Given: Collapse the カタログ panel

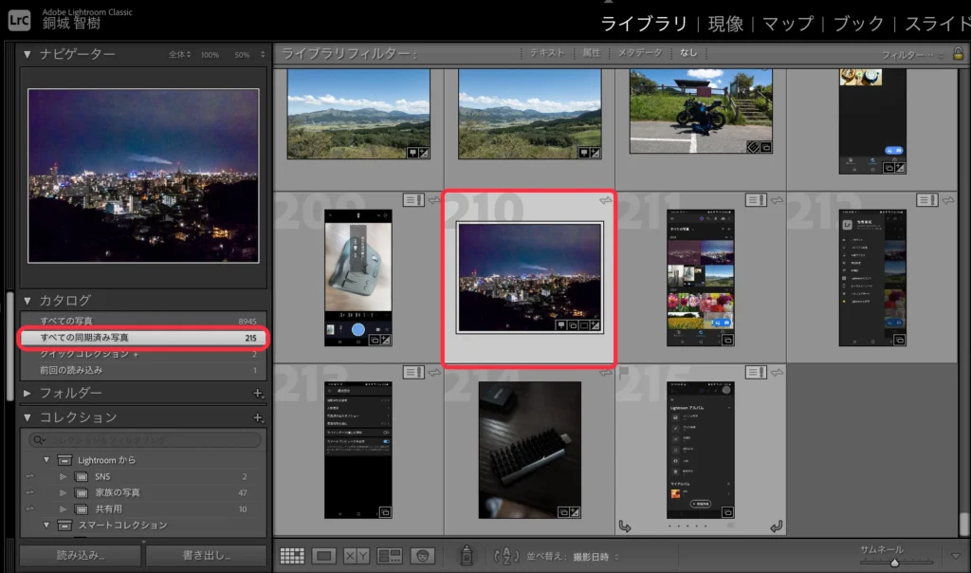Looking at the screenshot, I should 27,301.
